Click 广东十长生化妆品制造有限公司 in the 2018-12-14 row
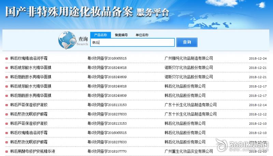The height and width of the screenshot is (156, 273). [191, 105]
